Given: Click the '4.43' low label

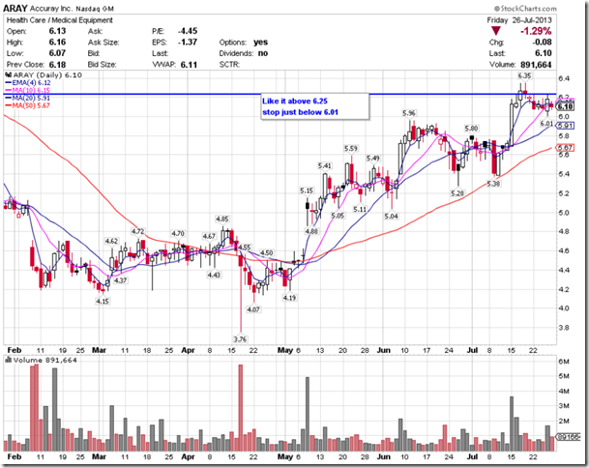Looking at the screenshot, I should coord(214,276).
